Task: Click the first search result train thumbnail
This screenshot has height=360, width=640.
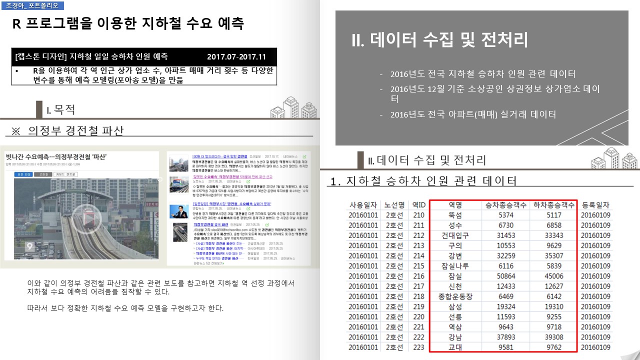Action: [x=179, y=163]
